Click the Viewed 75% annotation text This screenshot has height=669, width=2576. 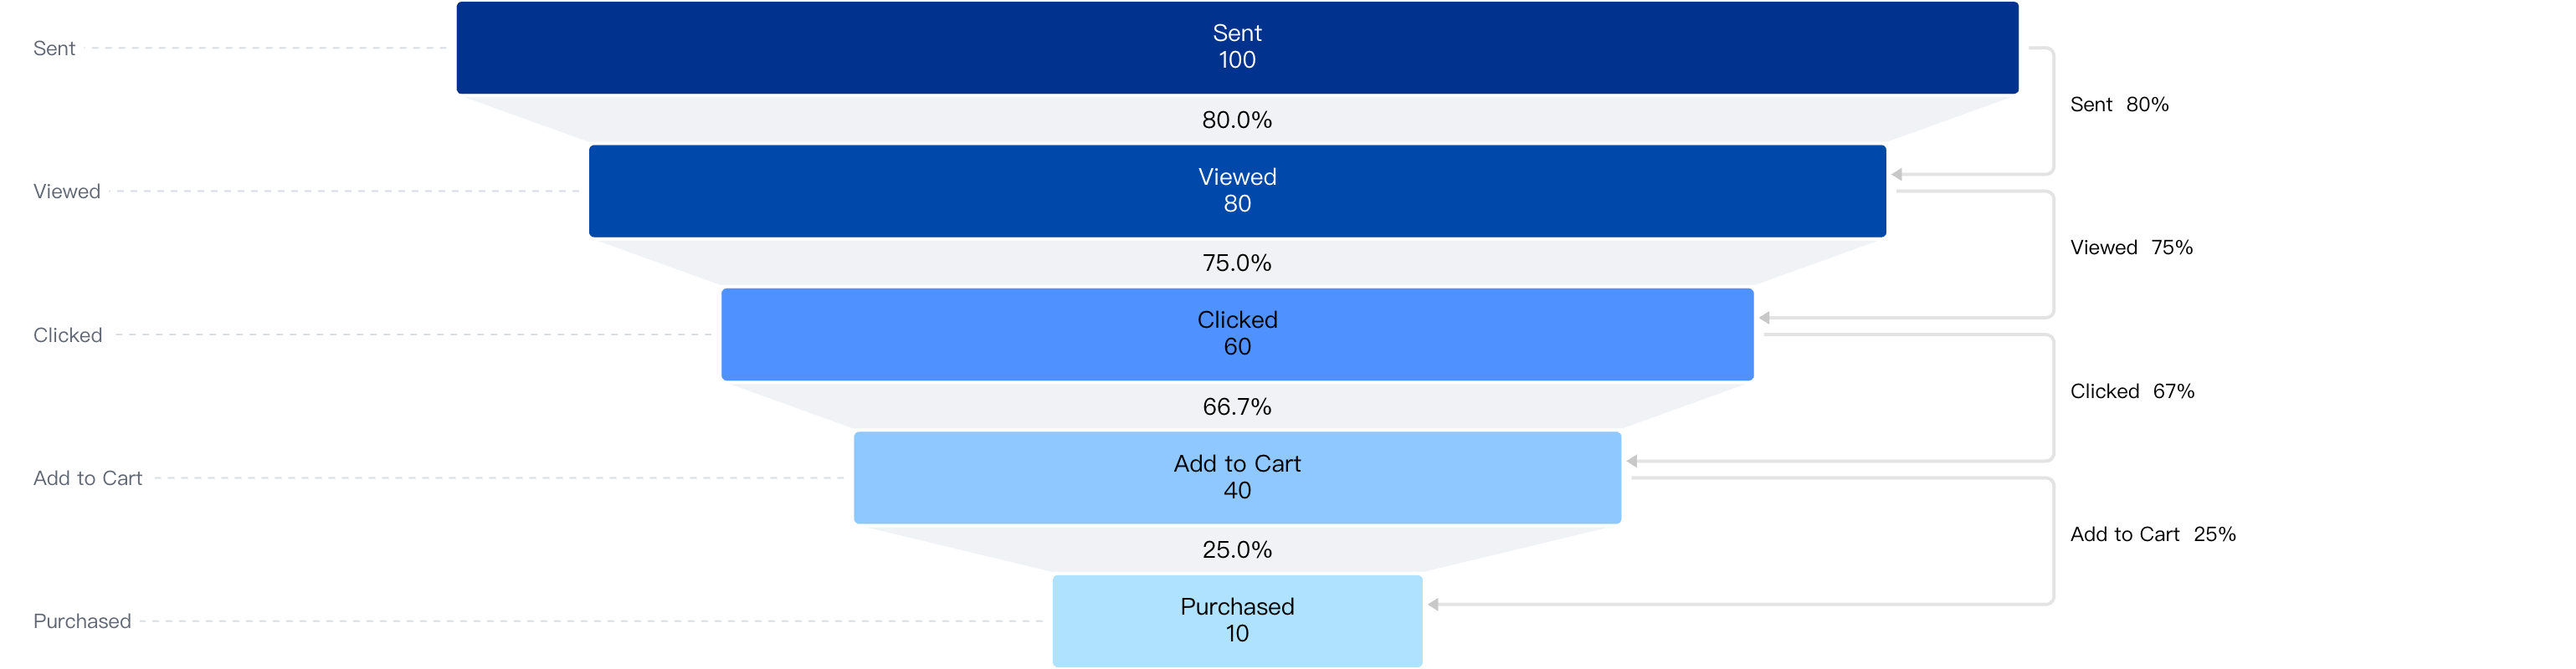pyautogui.click(x=2131, y=248)
